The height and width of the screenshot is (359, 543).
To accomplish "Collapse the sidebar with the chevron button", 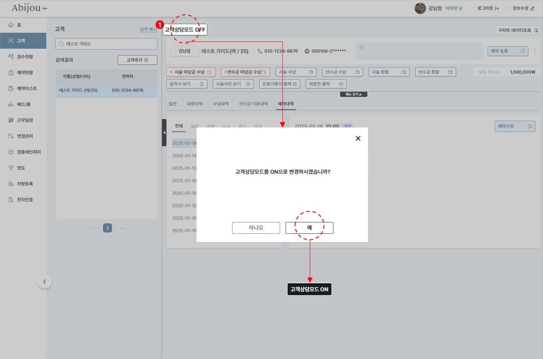I will pyautogui.click(x=44, y=282).
